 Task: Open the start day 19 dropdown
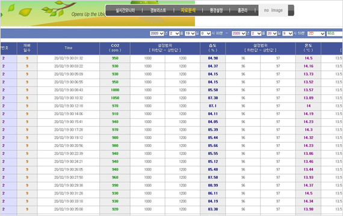coord(190,34)
